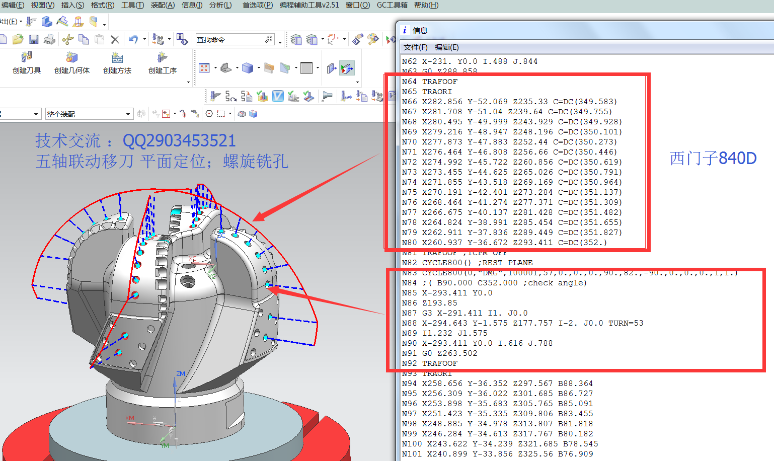Click the Verify Tool Path icon

click(262, 96)
